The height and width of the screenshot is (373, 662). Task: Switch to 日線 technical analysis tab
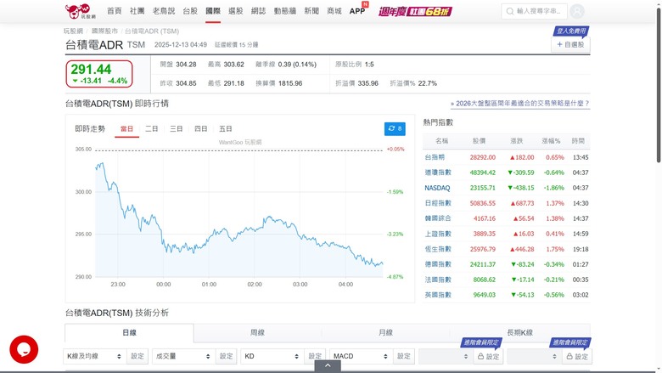point(129,333)
